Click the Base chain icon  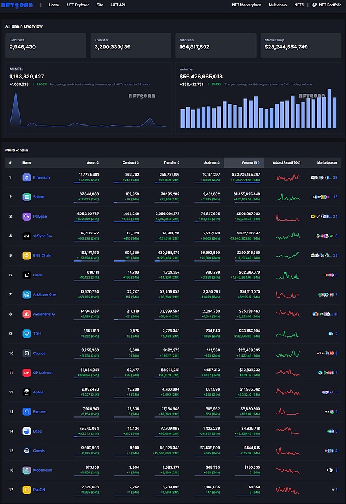coord(27,431)
